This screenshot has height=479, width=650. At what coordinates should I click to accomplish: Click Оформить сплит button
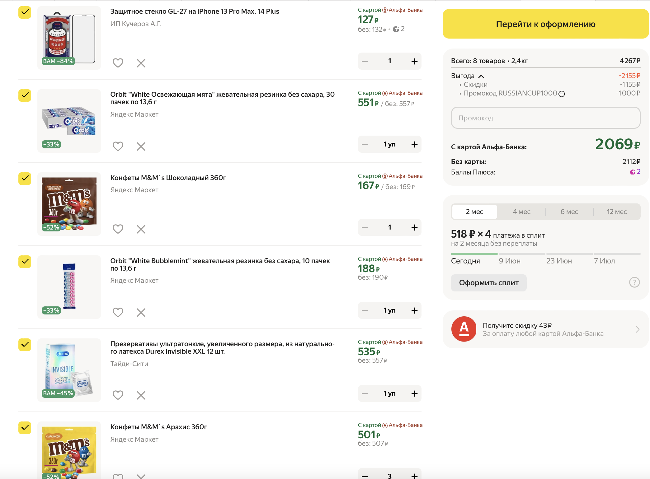(x=489, y=283)
